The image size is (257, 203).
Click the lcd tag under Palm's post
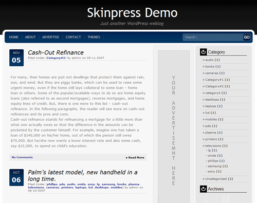pyautogui.click(x=90, y=188)
